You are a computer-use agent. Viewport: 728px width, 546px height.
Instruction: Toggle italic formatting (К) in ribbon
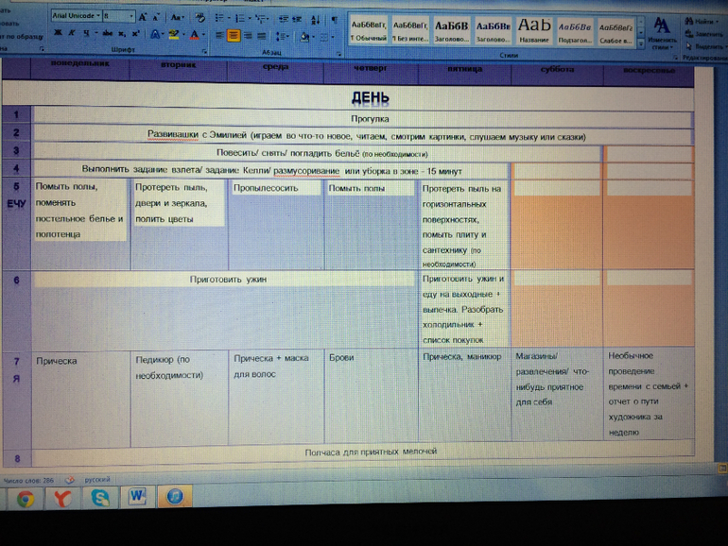(71, 33)
